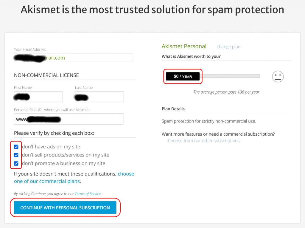
Task: Open the Terms of Service link
Action: coord(88,194)
